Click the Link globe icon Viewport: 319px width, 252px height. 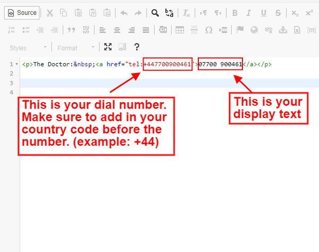tap(254, 30)
